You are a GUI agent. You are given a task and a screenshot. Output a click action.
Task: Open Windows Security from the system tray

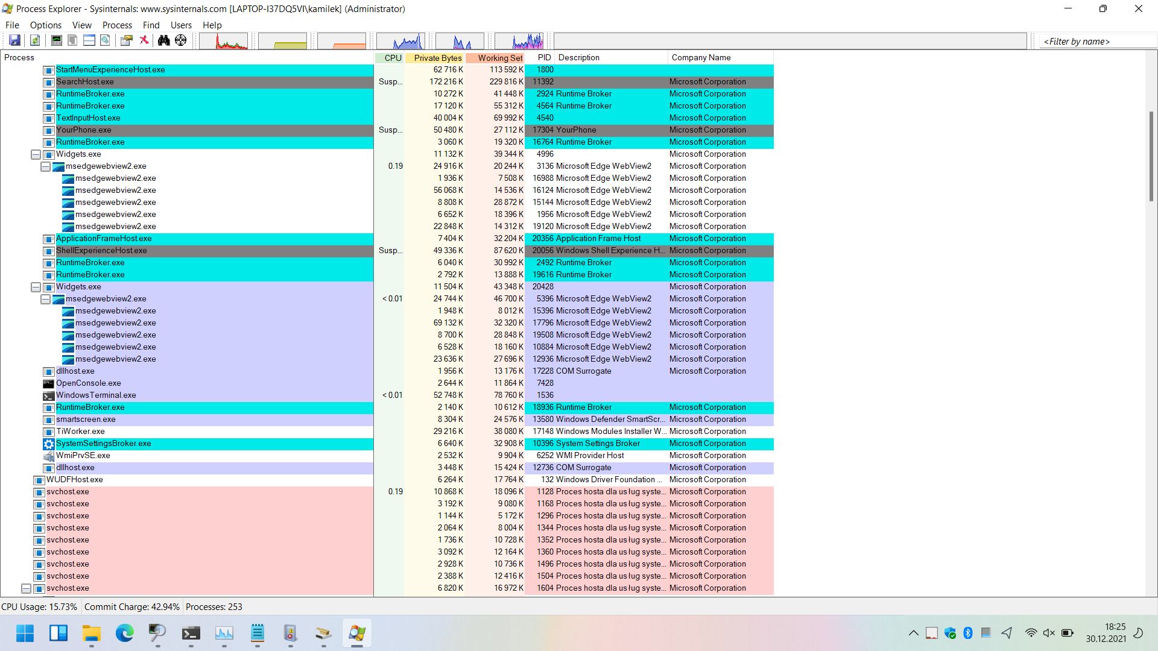pyautogui.click(x=951, y=634)
